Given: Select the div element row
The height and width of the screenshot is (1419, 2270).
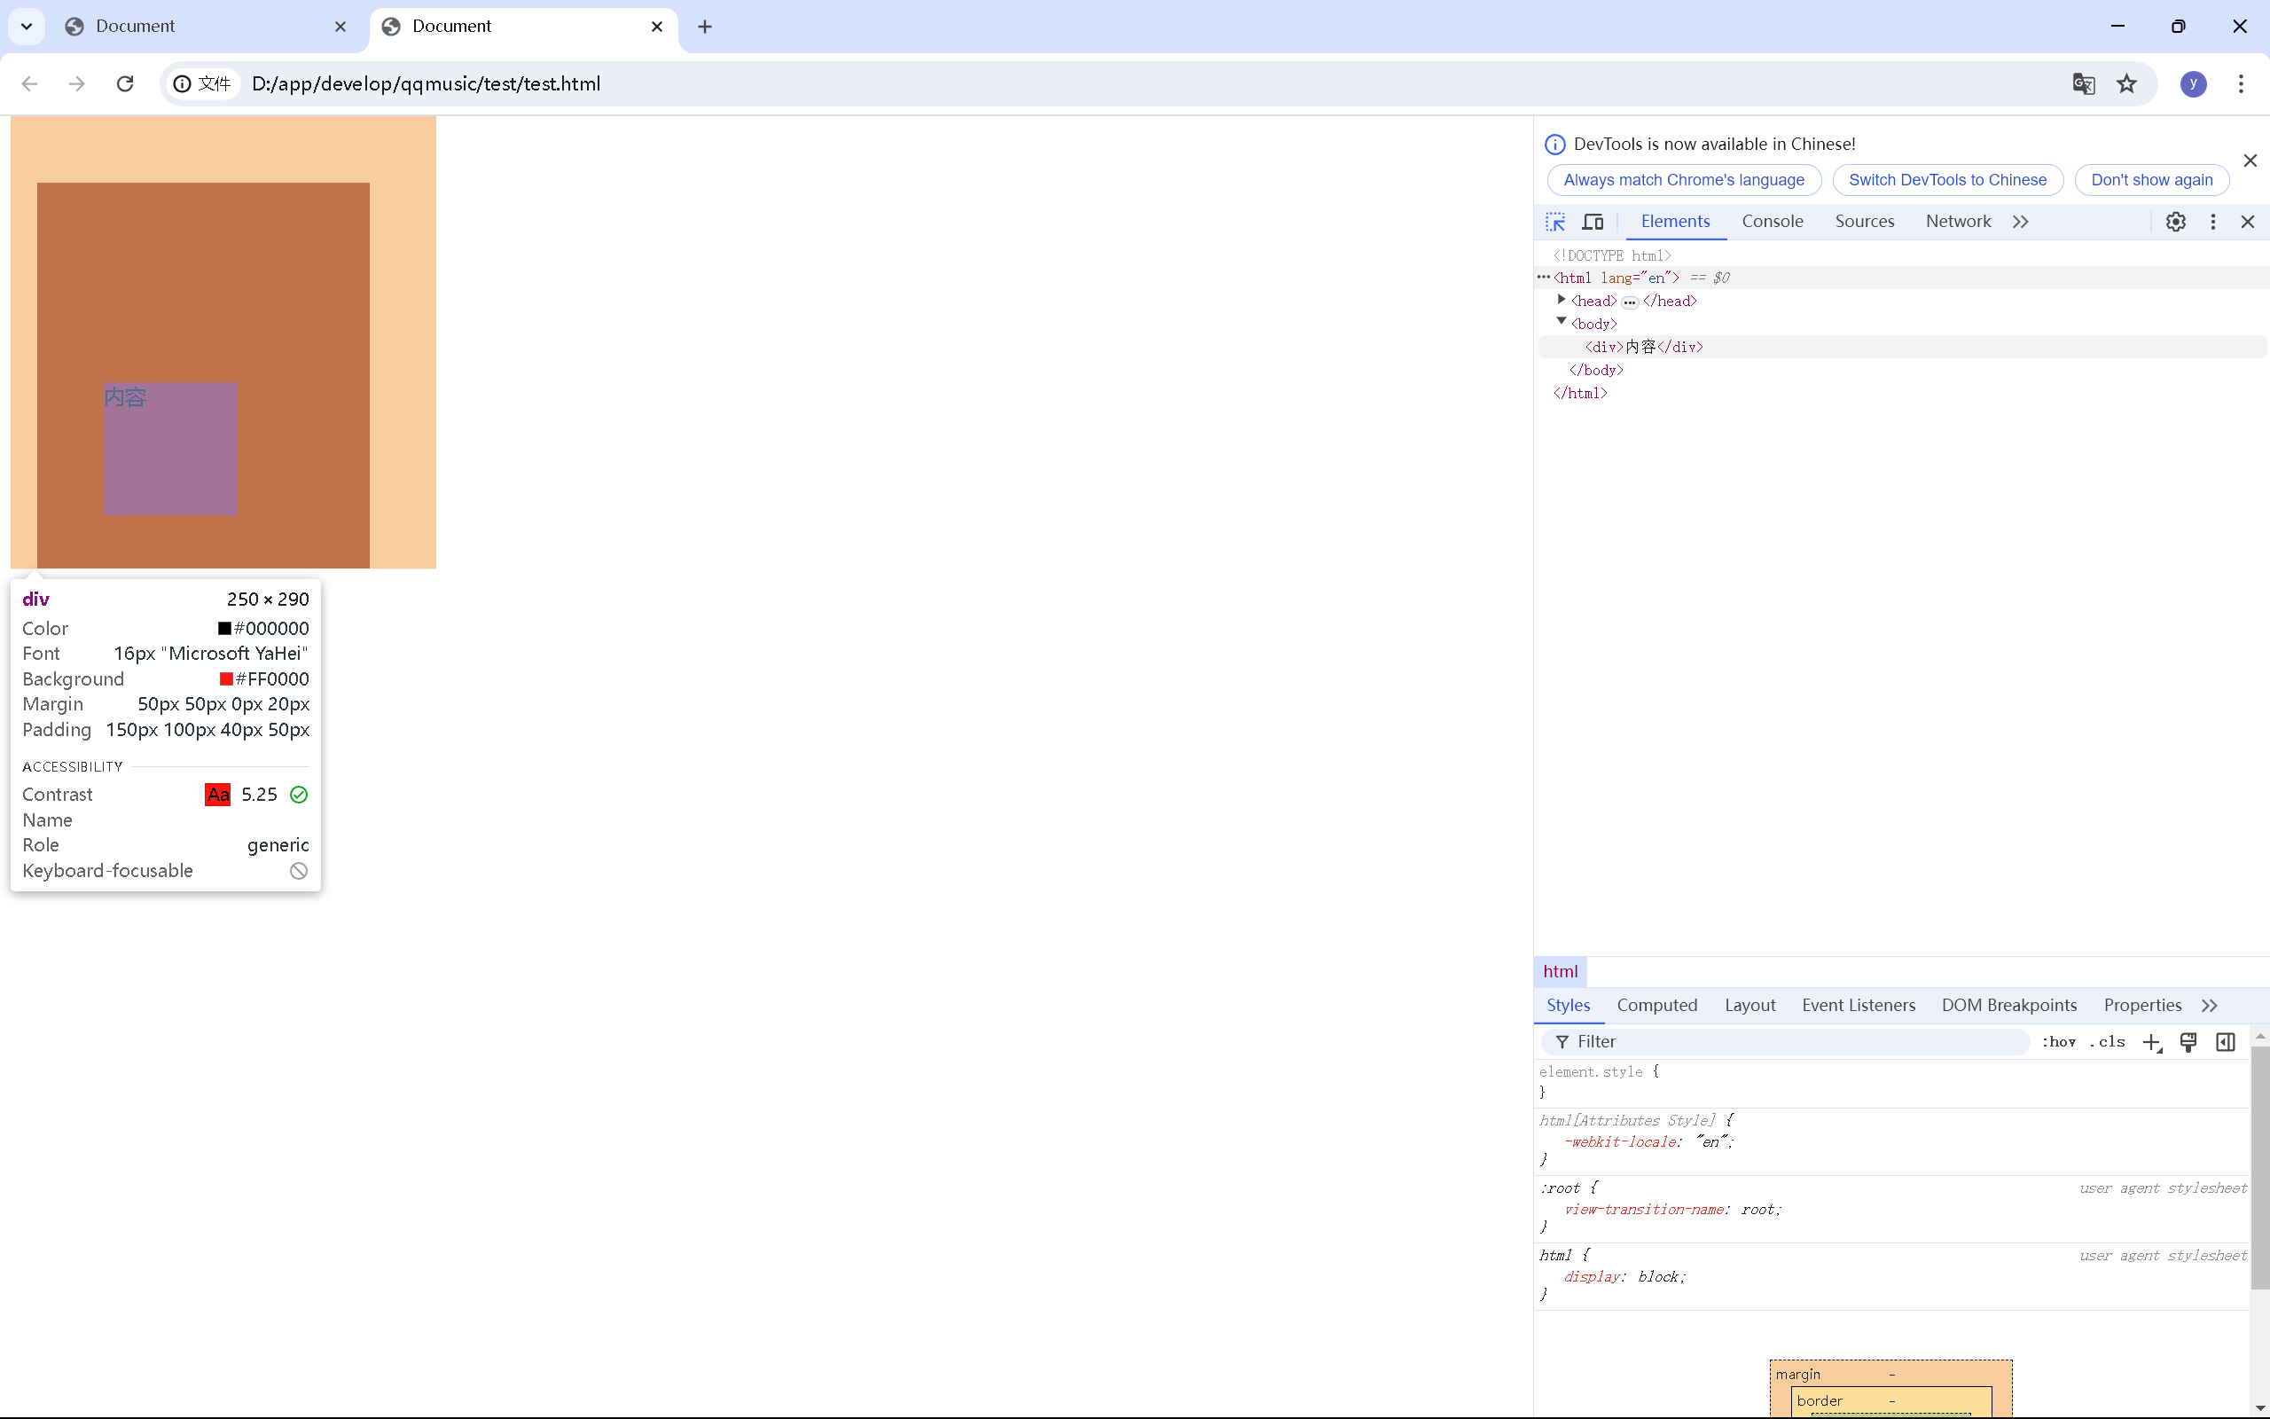Looking at the screenshot, I should click(x=1902, y=346).
